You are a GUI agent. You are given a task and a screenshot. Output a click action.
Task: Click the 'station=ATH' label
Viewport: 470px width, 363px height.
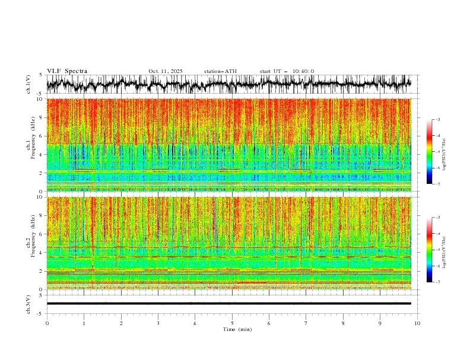[x=220, y=71]
